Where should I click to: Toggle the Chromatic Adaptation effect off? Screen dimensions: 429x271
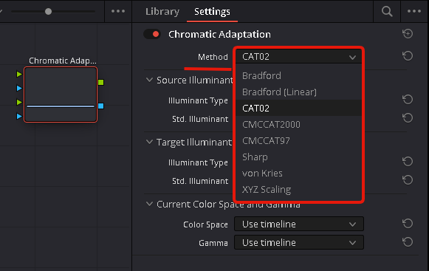point(152,34)
